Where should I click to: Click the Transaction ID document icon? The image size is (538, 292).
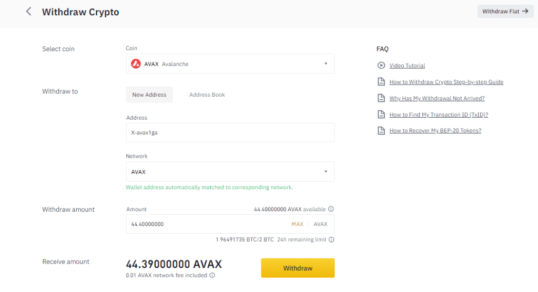coord(381,114)
